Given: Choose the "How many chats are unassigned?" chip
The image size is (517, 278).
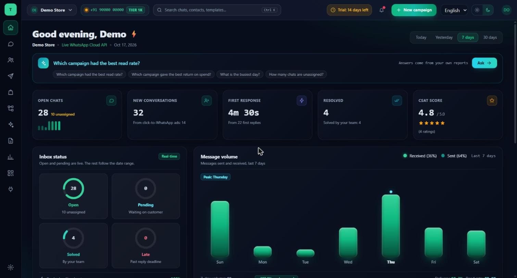Looking at the screenshot, I should (x=296, y=74).
